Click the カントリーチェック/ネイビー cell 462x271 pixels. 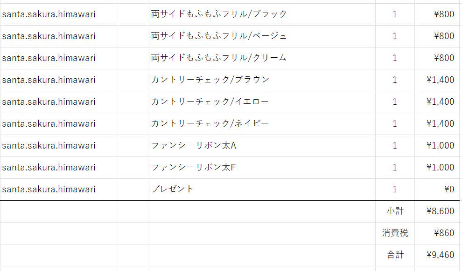211,123
